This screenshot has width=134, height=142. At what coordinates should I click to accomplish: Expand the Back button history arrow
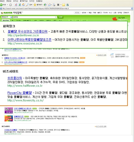tap(7, 5)
